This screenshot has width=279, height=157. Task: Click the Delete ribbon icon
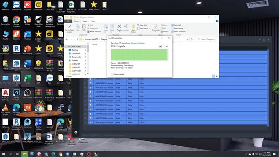(x=119, y=28)
